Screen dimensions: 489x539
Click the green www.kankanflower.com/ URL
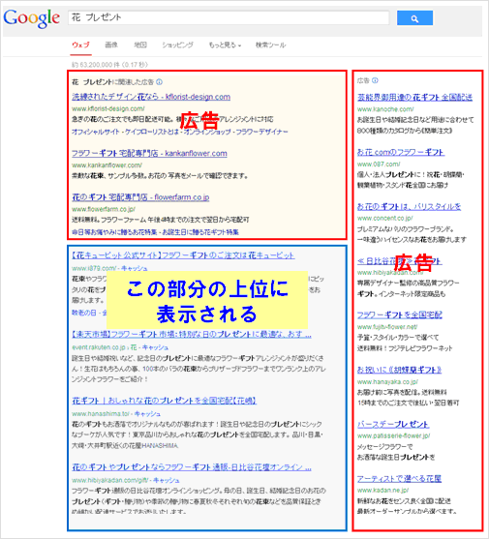click(x=107, y=165)
